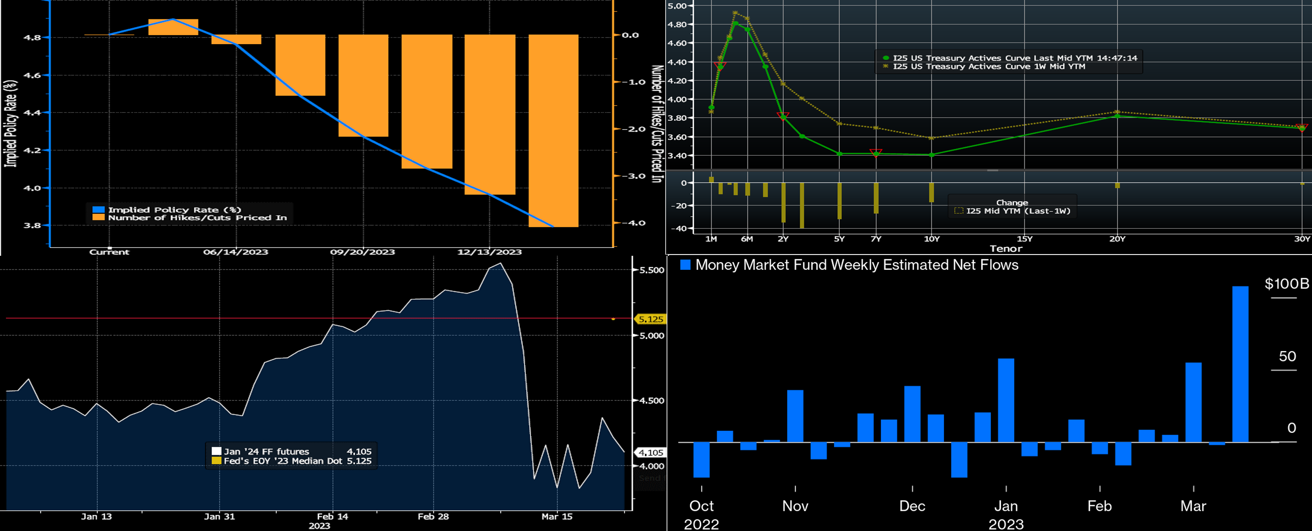
Task: Click the red triangle marker at the 30Y tenor
Action: pos(1302,127)
